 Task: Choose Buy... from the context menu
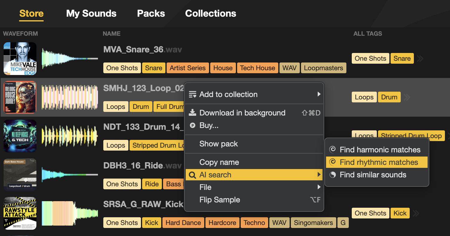[254, 125]
